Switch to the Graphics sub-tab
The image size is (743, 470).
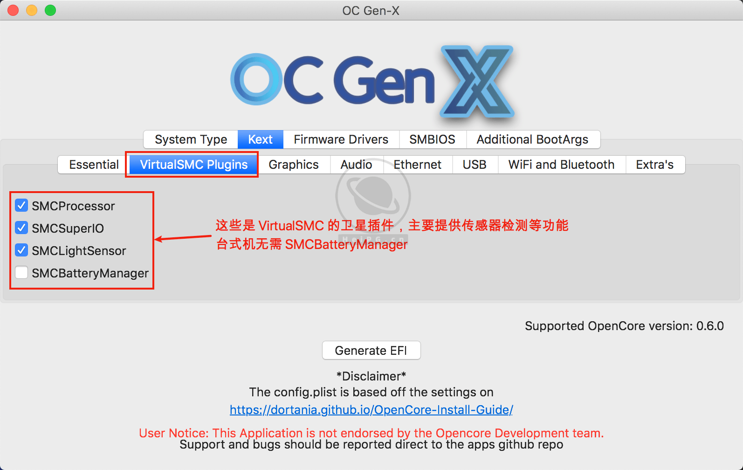pos(294,165)
